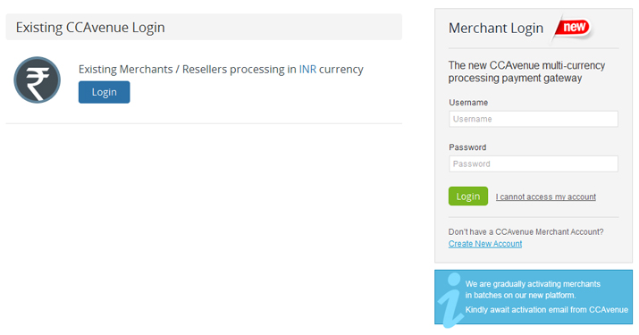The image size is (639, 335).
Task: Click 'Don't have a CCAvenue Merchant Account?' text
Action: (x=525, y=232)
